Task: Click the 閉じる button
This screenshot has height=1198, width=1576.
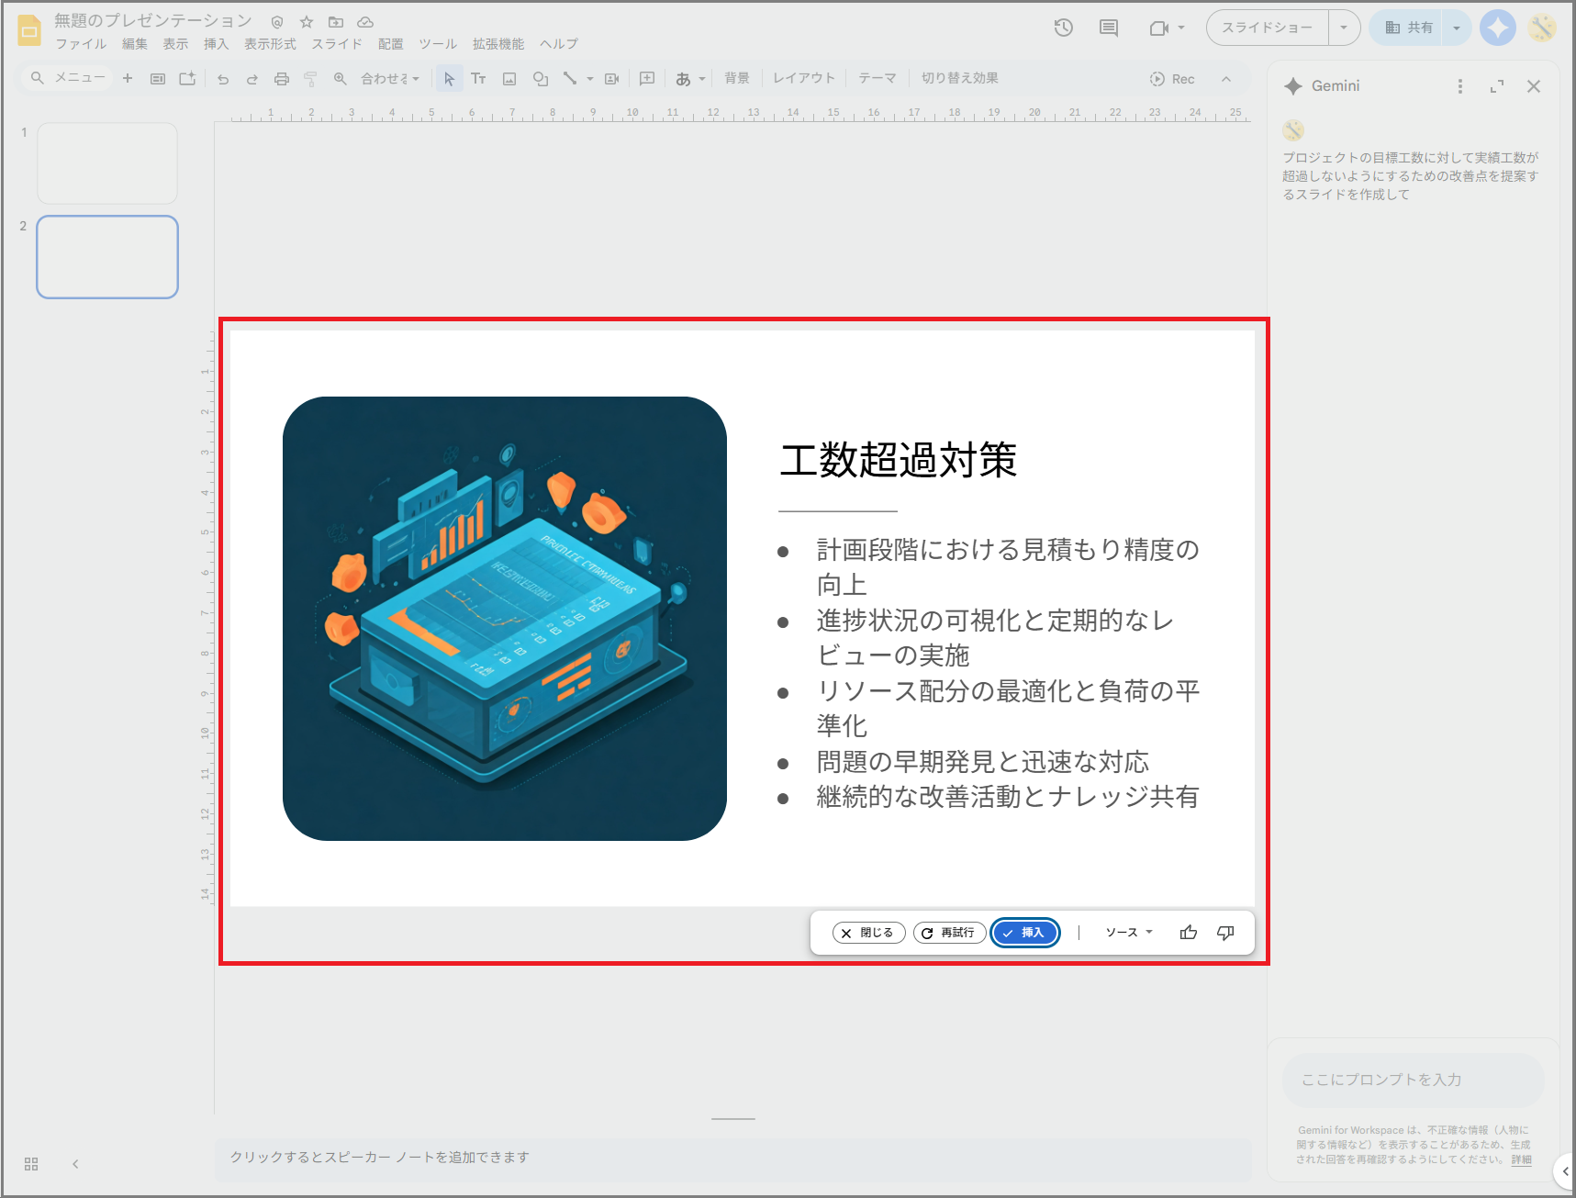Action: pyautogui.click(x=868, y=933)
